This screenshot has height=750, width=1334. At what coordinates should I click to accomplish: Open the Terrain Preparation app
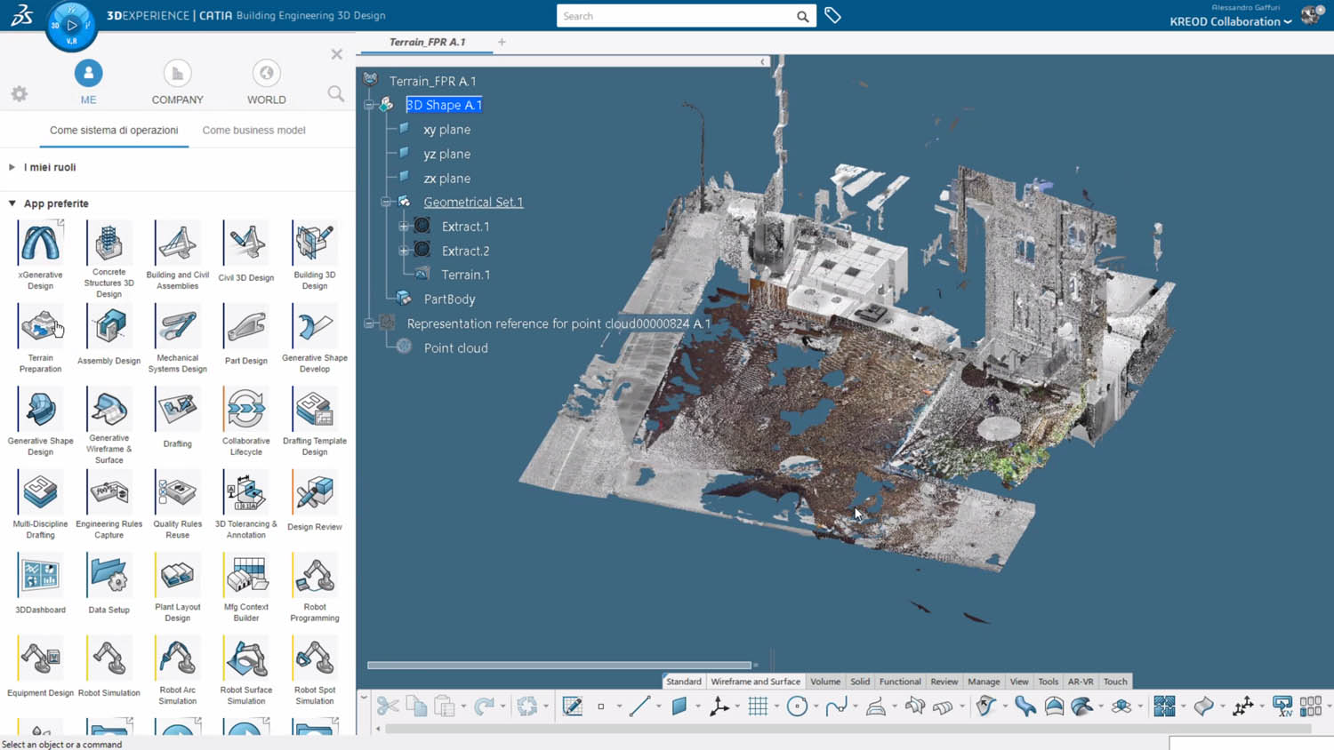point(40,328)
